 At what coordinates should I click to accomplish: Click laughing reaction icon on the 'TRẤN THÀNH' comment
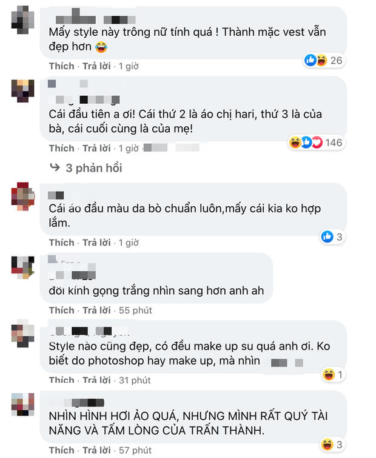(x=327, y=444)
